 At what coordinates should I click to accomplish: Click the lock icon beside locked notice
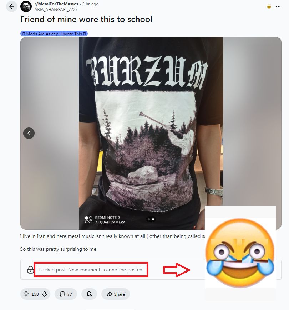[30, 270]
